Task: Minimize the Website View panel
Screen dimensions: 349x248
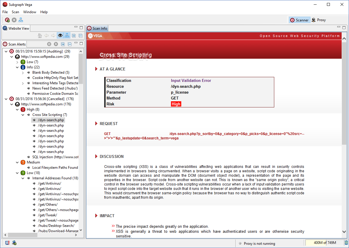Action: pyautogui.click(x=76, y=27)
